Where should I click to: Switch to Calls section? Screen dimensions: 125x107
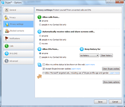click(19, 46)
